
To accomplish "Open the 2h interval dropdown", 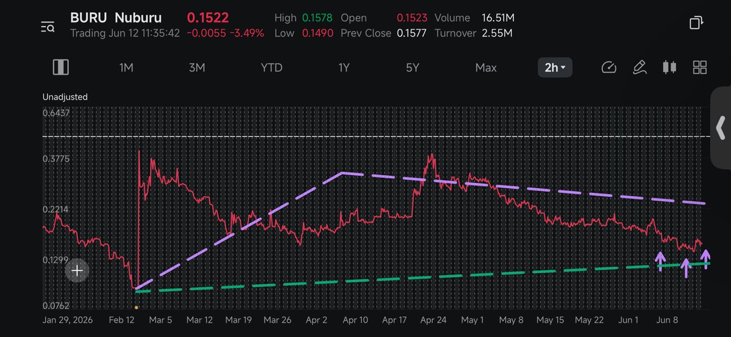I will 555,68.
